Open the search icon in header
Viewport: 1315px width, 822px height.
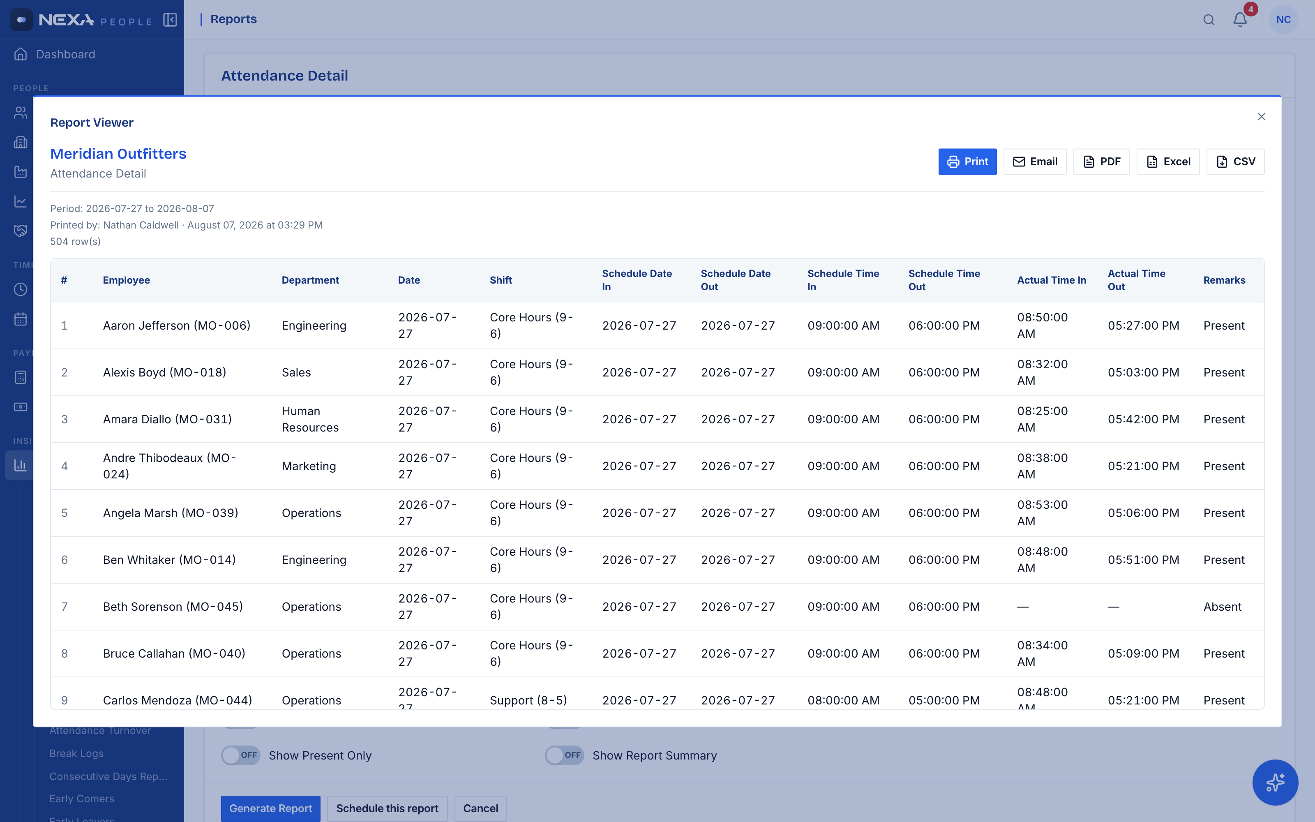point(1209,20)
